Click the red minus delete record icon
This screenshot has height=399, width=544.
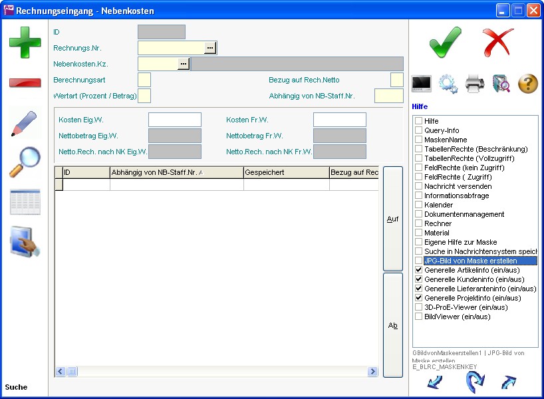click(x=25, y=82)
